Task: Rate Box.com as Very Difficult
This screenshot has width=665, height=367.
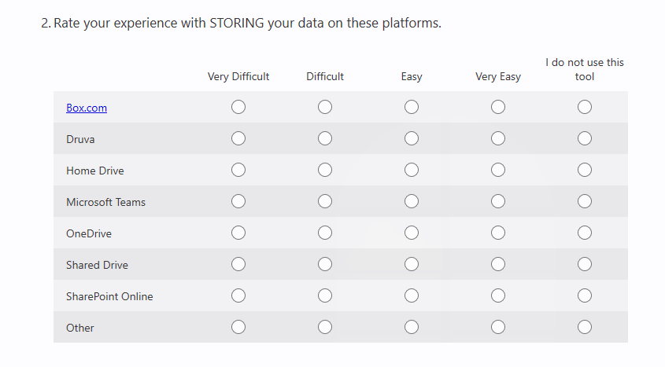Action: [x=238, y=107]
